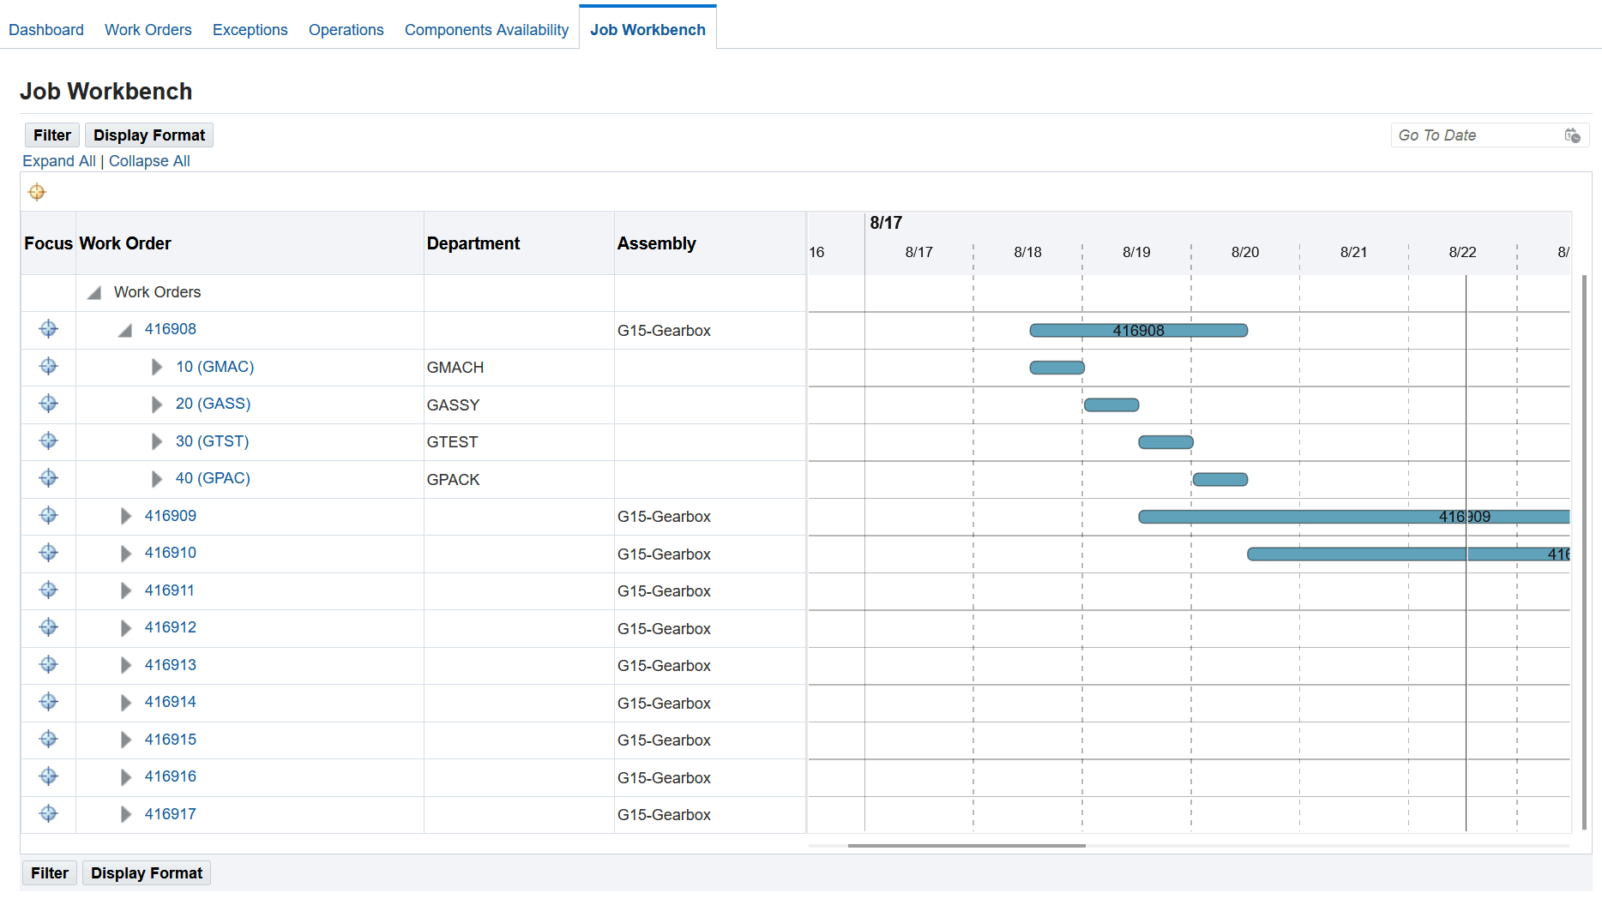
Task: Click the bottom Filter button
Action: (x=50, y=873)
